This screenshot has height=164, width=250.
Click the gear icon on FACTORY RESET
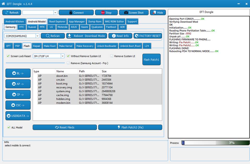coord(137,36)
